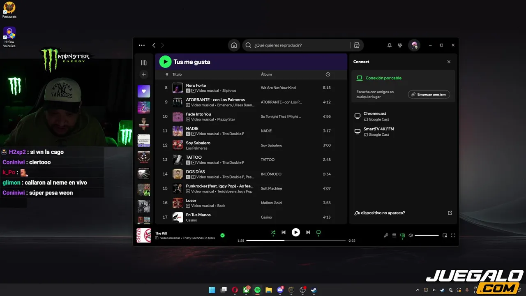Open Discord from taskbar
Screen dimensions: 526x296
[x=280, y=290]
